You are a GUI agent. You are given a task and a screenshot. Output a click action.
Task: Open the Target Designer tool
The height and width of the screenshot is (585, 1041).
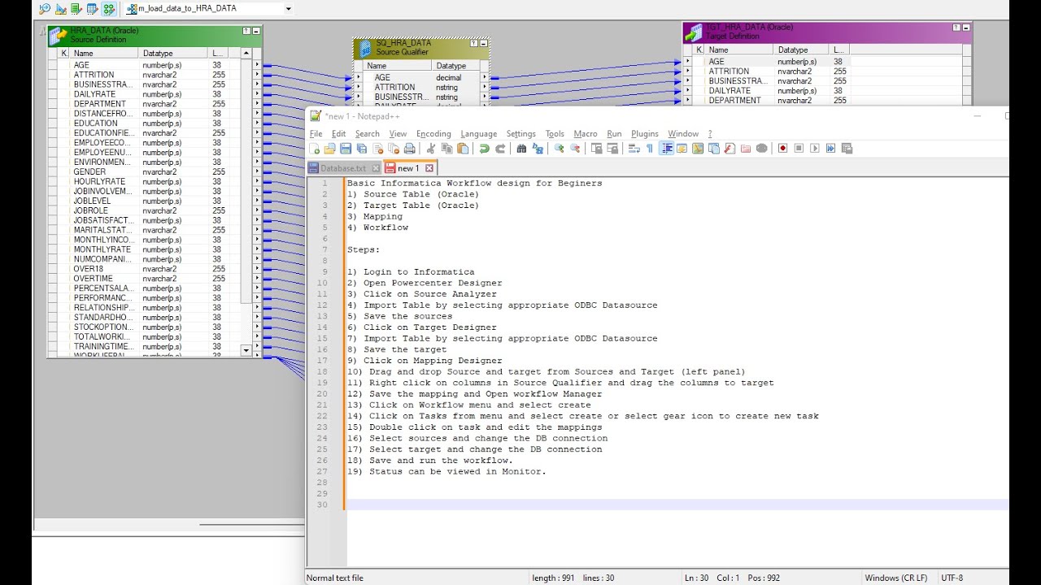[61, 9]
